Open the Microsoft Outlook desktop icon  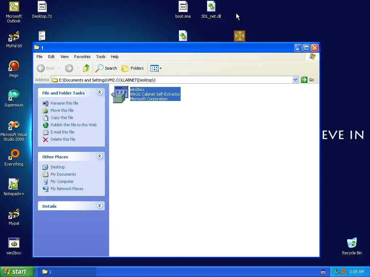click(x=14, y=12)
